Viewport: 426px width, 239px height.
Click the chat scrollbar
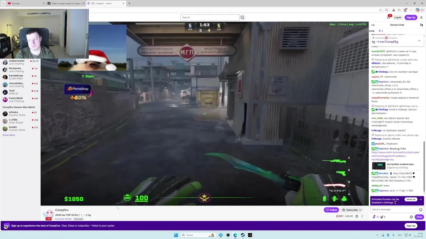click(424, 166)
